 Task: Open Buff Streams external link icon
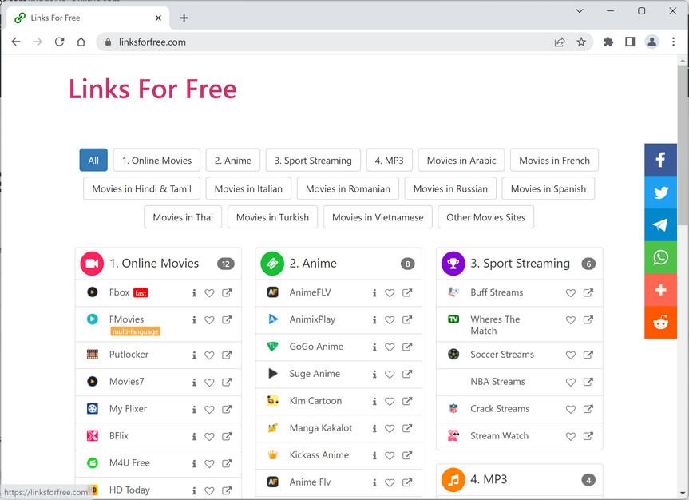tap(588, 293)
